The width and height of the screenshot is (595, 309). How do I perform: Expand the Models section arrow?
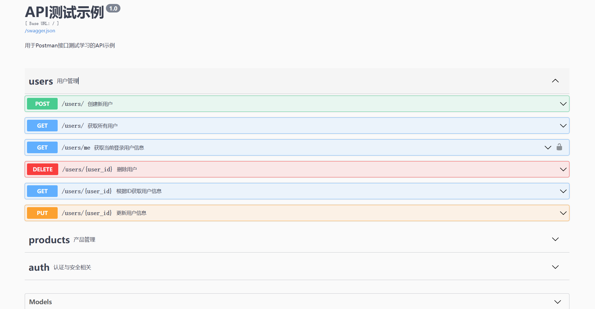tap(558, 302)
